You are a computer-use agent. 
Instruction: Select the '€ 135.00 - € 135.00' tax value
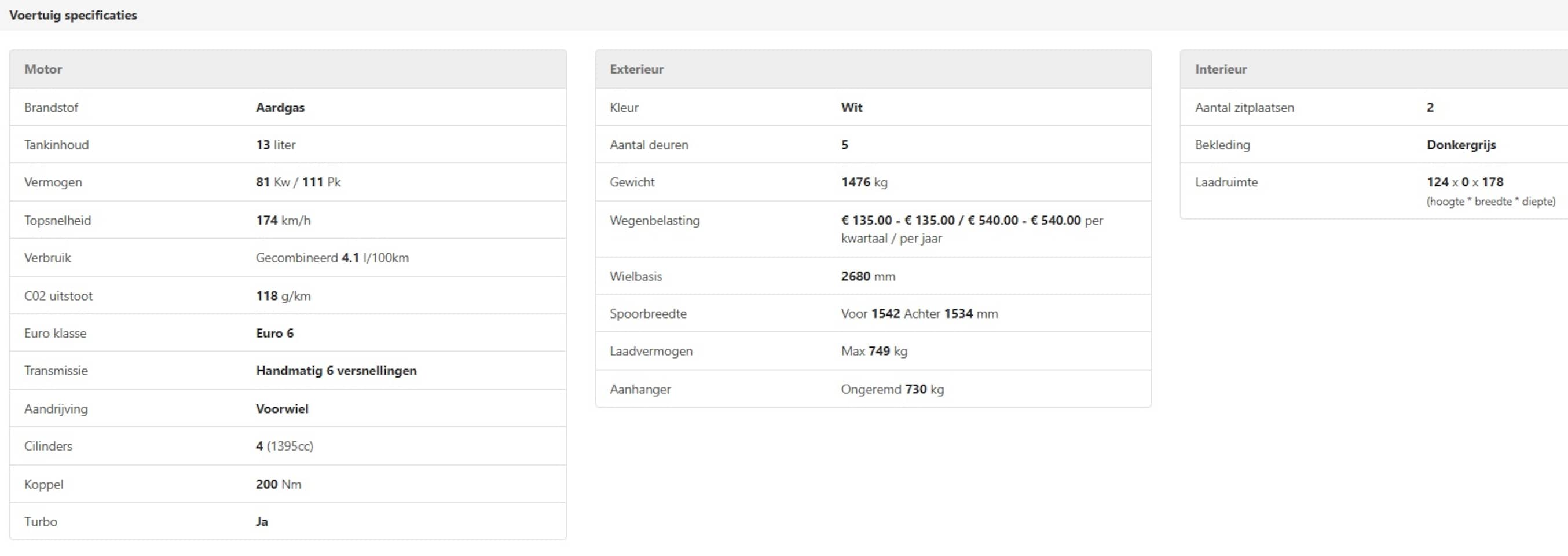click(x=898, y=221)
